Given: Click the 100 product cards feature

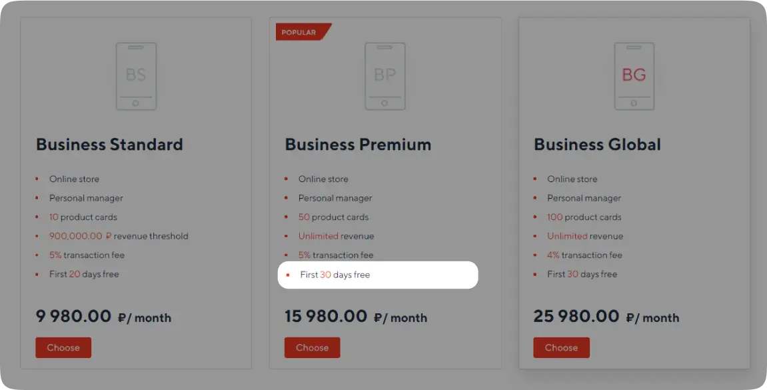Looking at the screenshot, I should click(584, 217).
